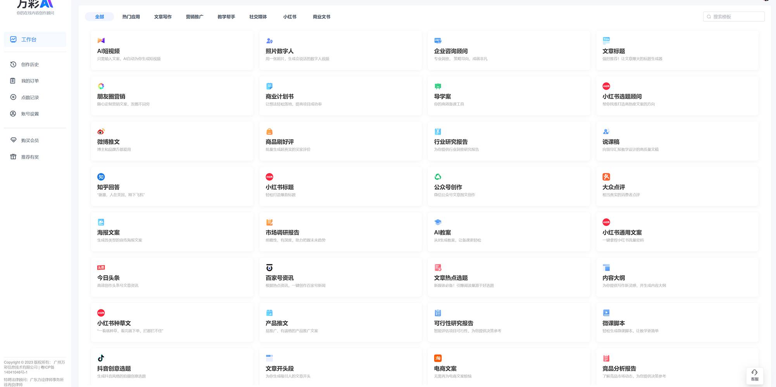Click the 大众点评 orange icon
Image resolution: width=776 pixels, height=387 pixels.
[606, 177]
